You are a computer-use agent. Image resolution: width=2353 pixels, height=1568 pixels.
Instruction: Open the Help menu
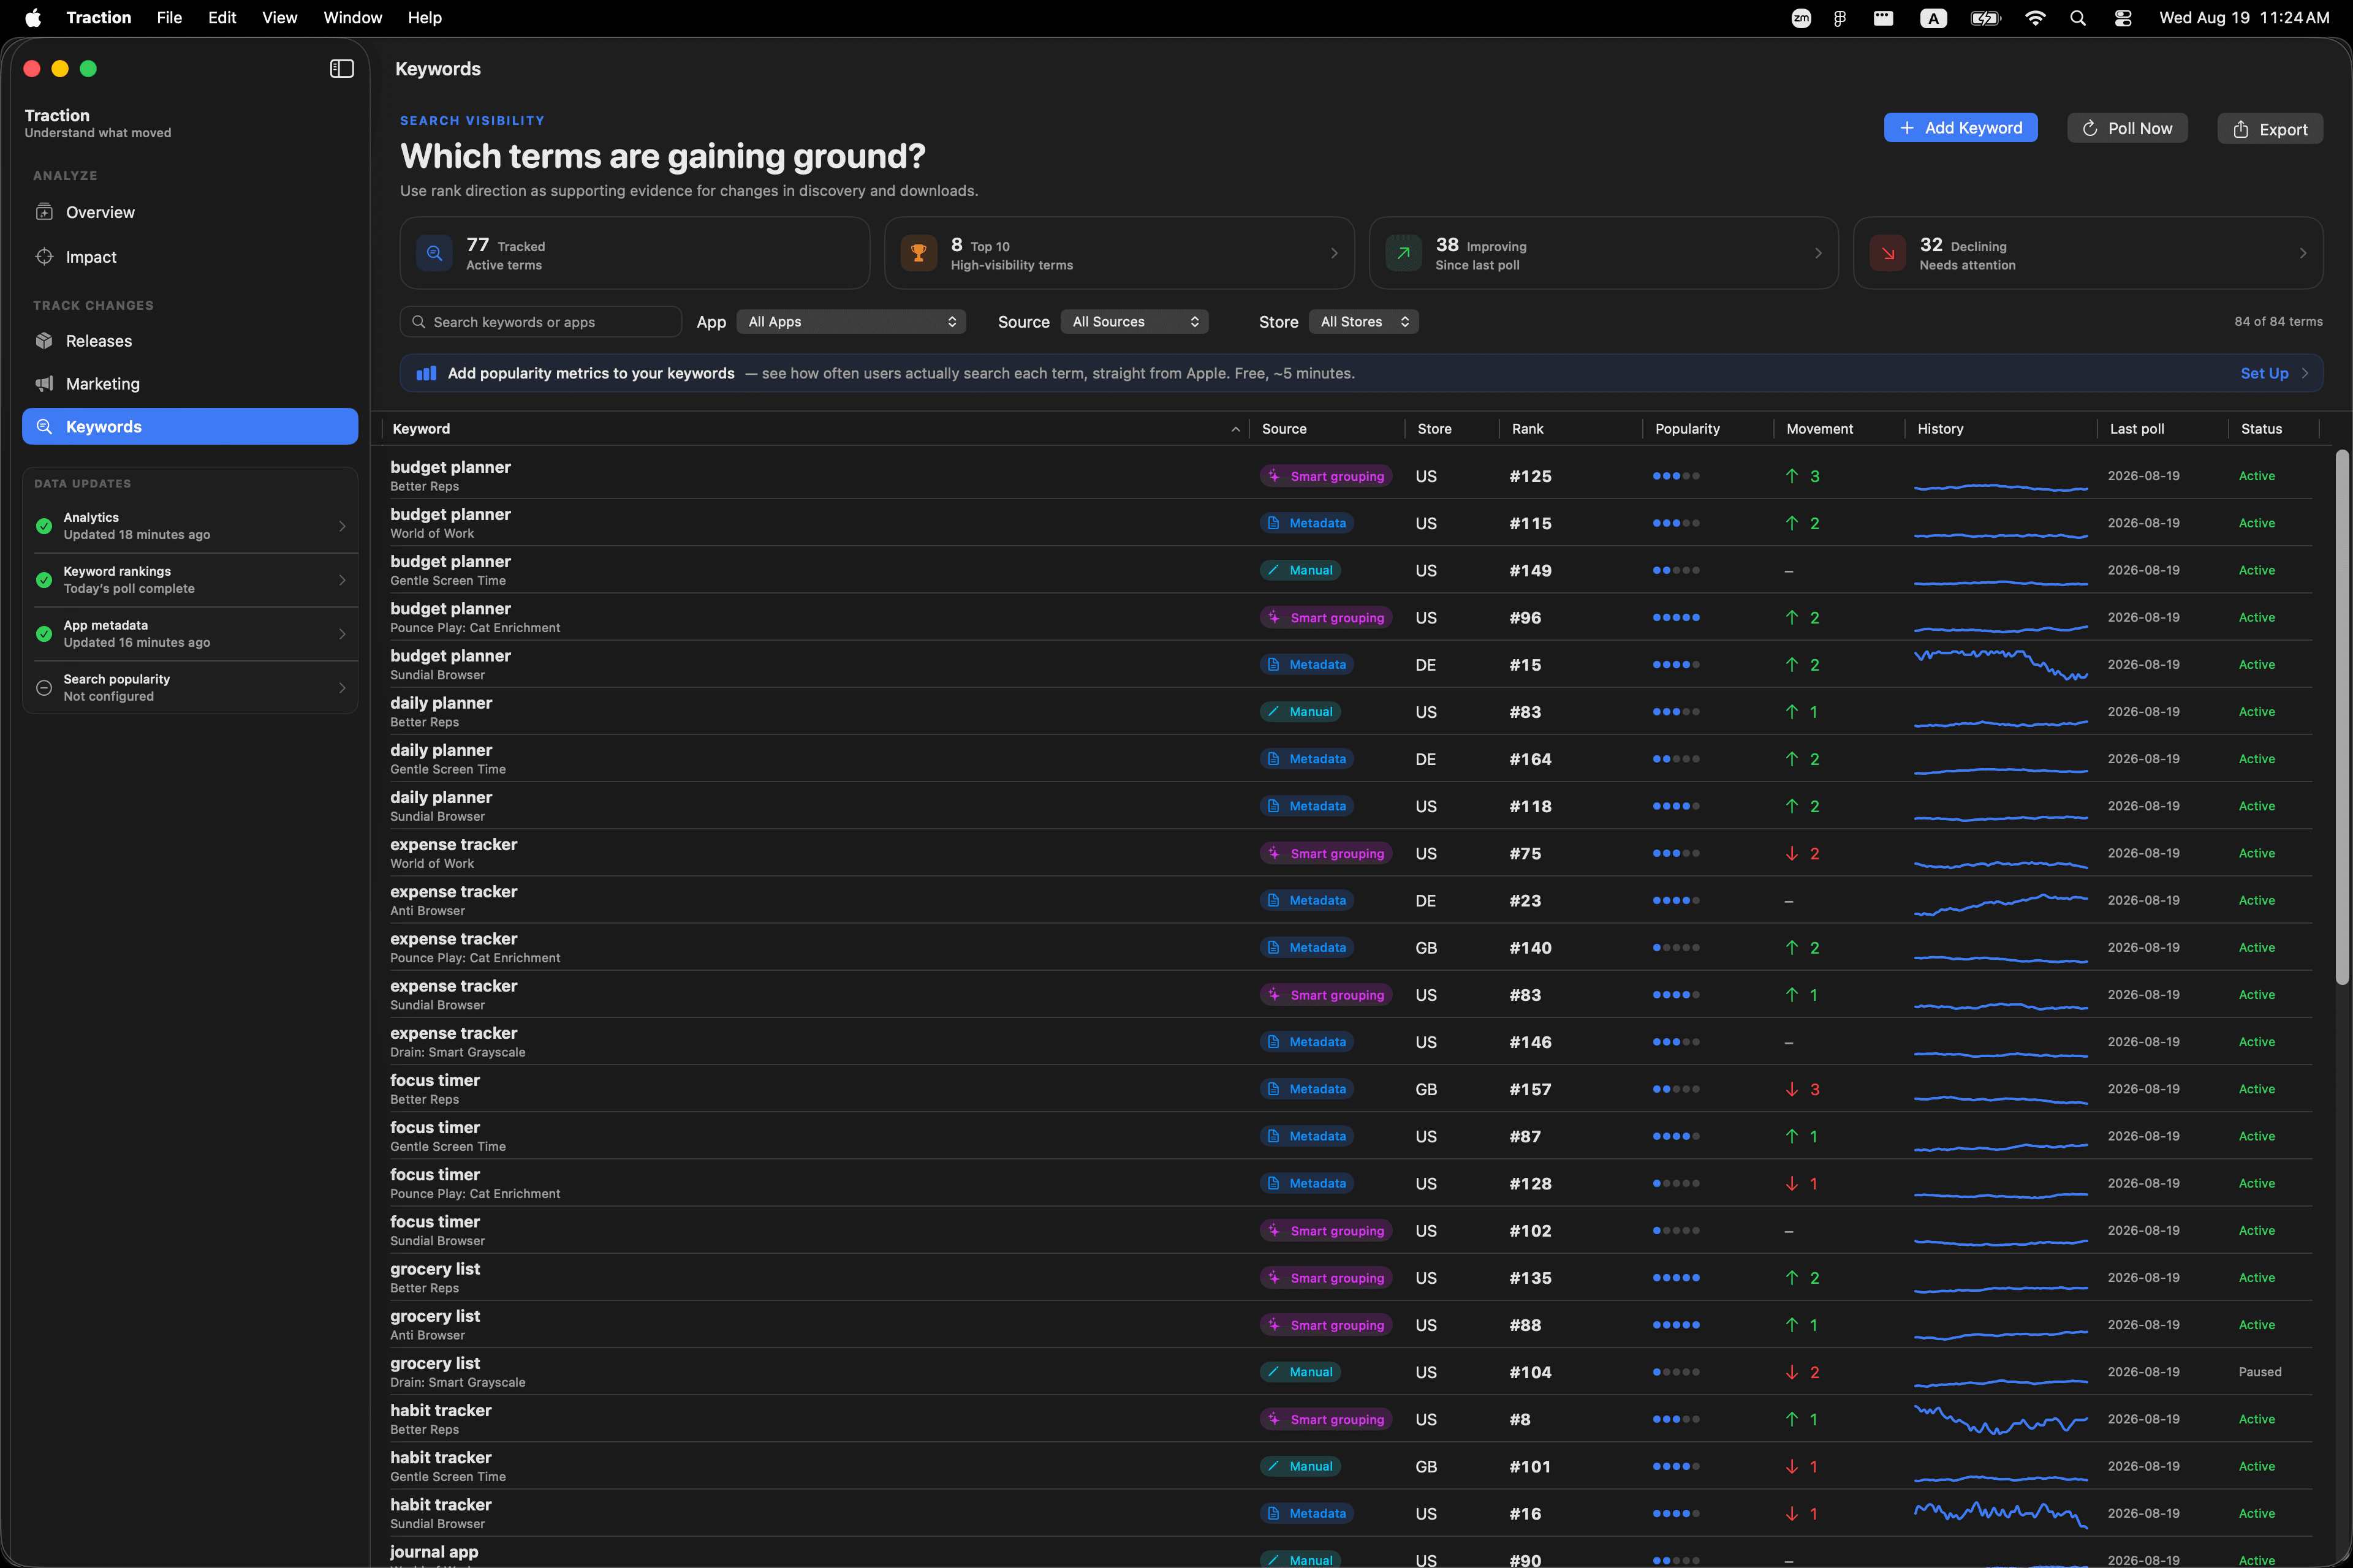[424, 18]
